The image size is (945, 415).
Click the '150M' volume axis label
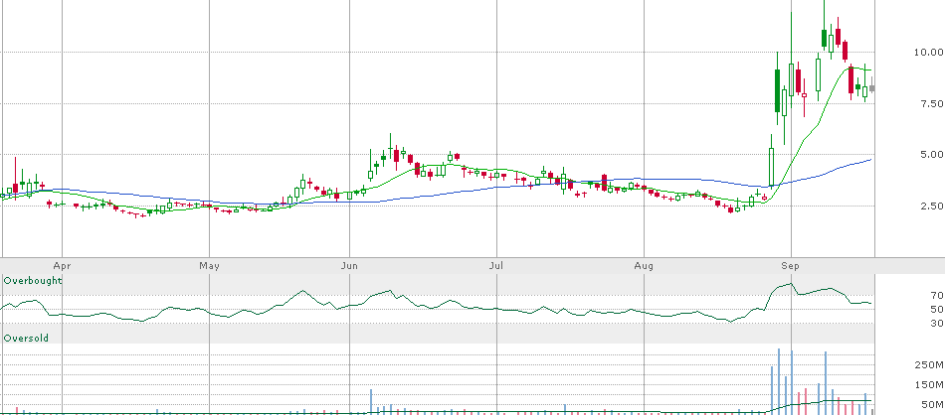[x=931, y=385]
